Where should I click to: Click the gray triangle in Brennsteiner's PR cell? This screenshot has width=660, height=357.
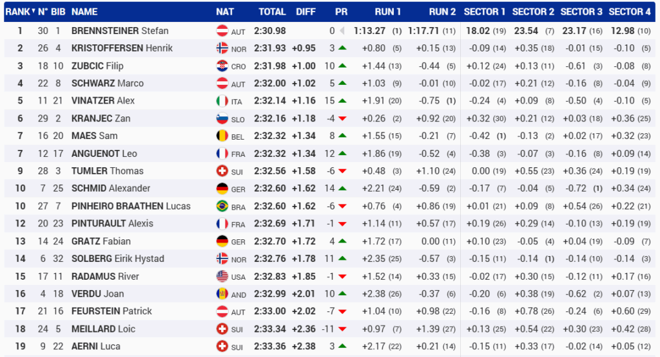coord(342,30)
